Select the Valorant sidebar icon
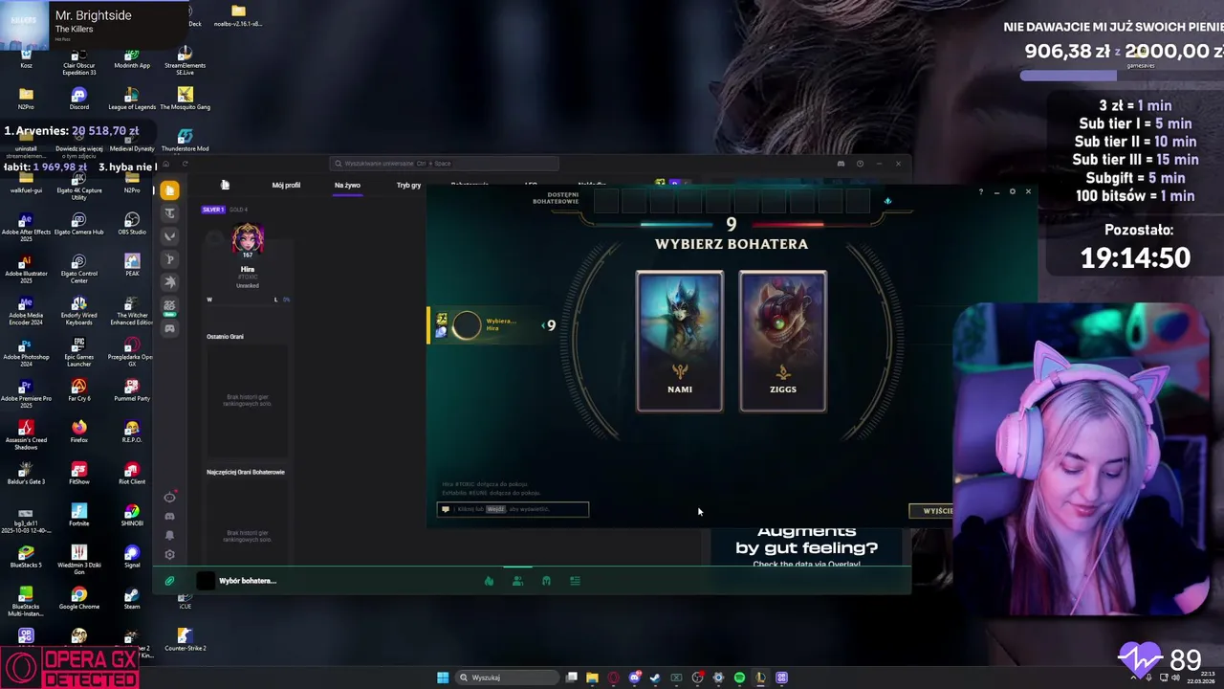 click(x=169, y=236)
